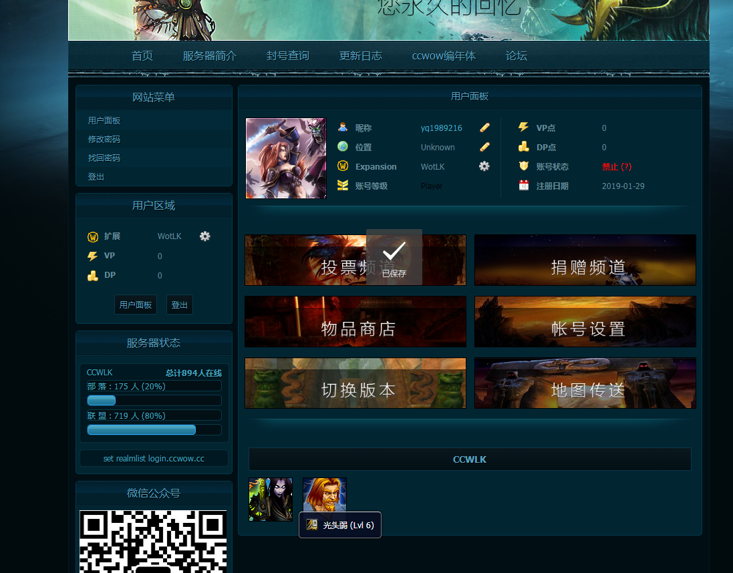Image resolution: width=733 pixels, height=573 pixels.
Task: Open the 捐赠频道 banner
Action: point(585,260)
